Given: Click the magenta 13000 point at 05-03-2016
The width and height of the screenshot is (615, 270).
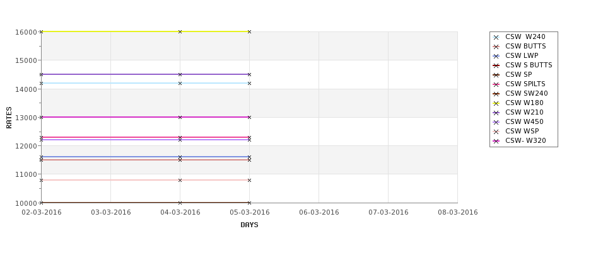Looking at the screenshot, I should coord(249,118).
